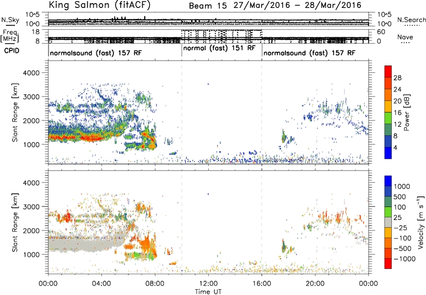The image size is (426, 295).
Task: Click the '-1000' tick on velocity colorbar
Action: point(404,259)
